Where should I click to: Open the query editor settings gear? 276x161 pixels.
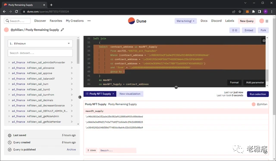click(263, 40)
